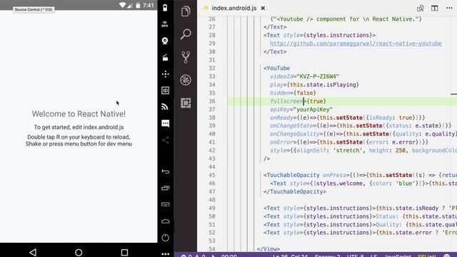Click 'To get started, edit index.android.js' text
The height and width of the screenshot is (257, 457).
pos(79,127)
